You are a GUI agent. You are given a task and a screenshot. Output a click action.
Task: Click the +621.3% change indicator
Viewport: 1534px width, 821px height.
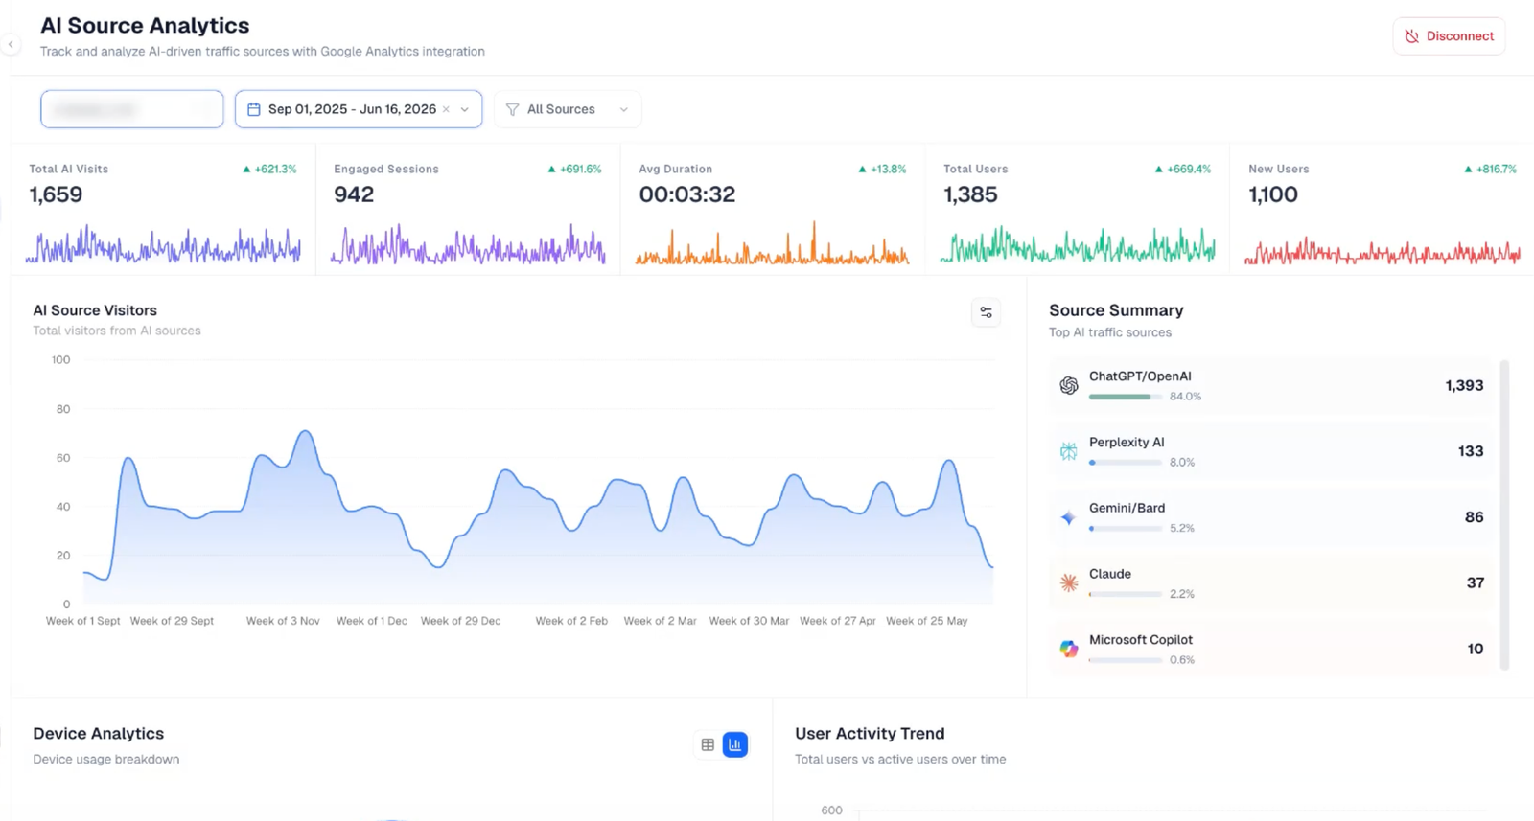click(269, 169)
